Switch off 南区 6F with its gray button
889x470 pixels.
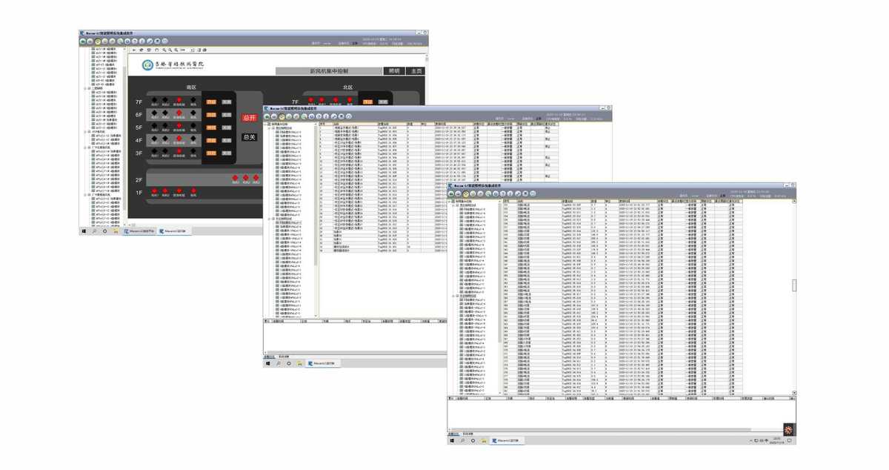(226, 115)
